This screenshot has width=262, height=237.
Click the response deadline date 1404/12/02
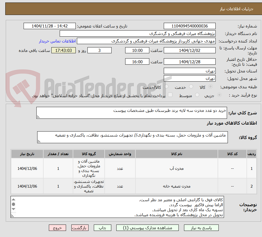click(190, 50)
